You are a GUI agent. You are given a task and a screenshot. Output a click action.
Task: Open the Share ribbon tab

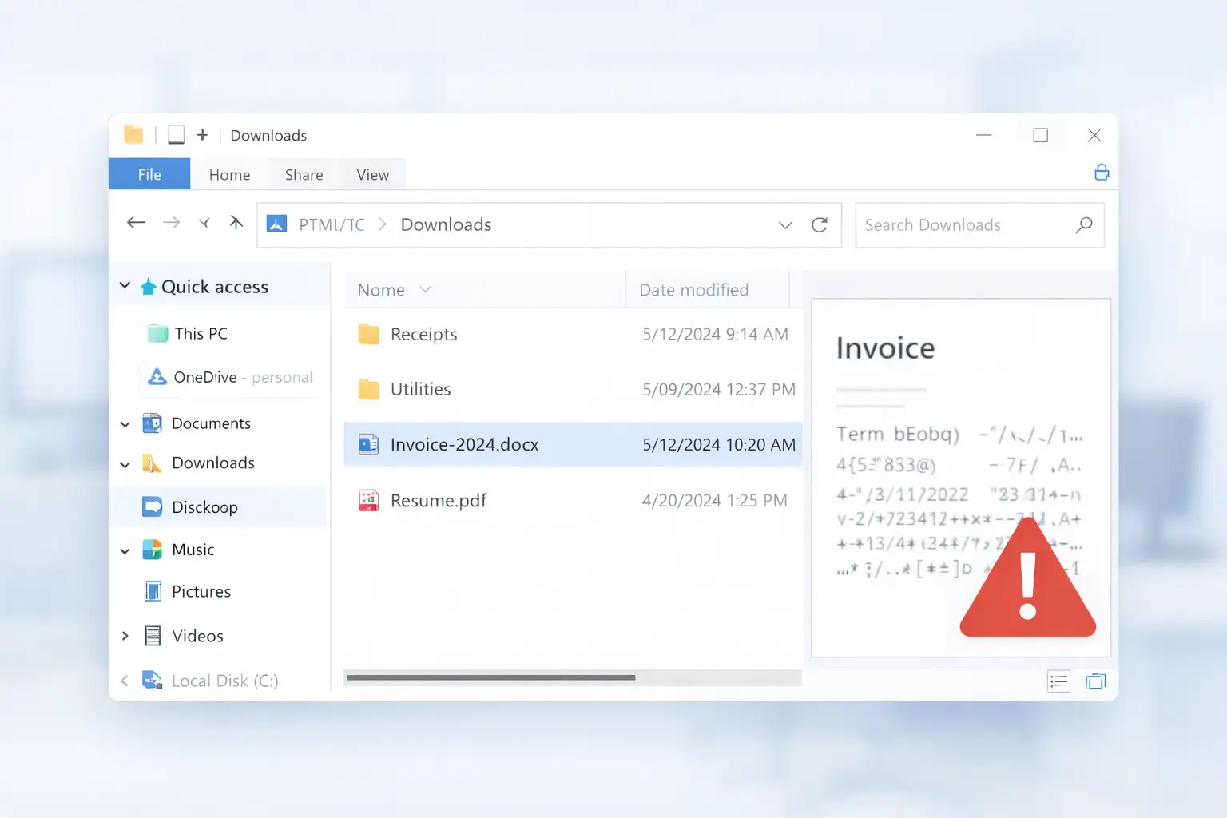pyautogui.click(x=303, y=174)
